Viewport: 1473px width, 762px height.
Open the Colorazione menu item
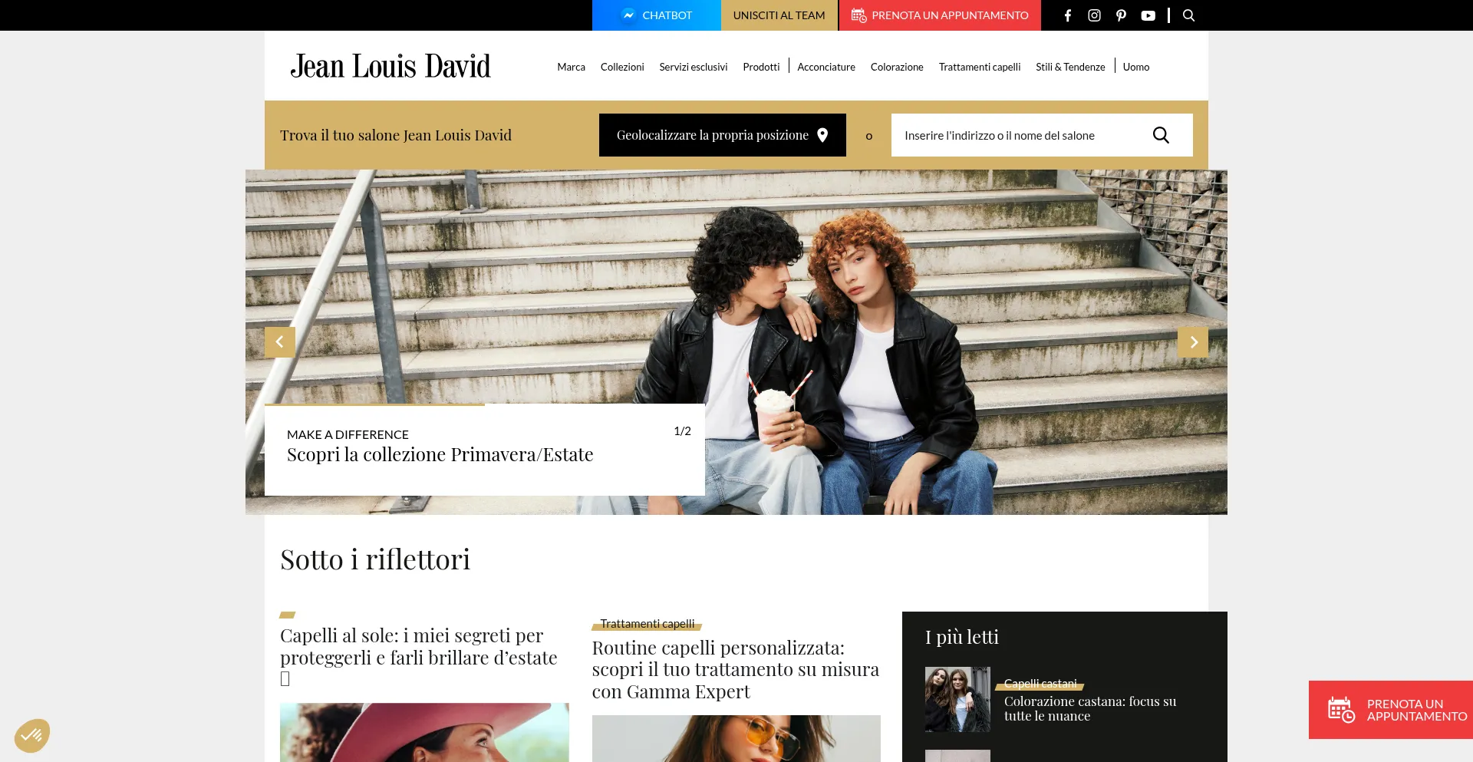click(897, 67)
